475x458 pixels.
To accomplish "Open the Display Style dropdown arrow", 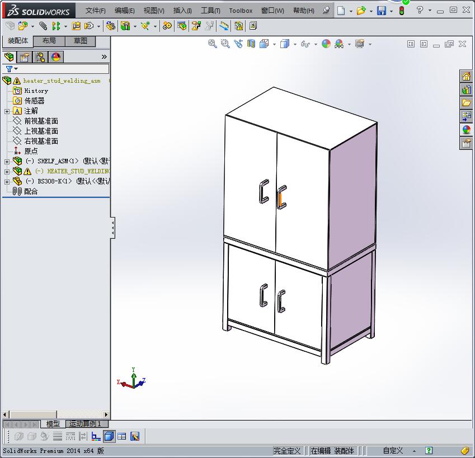I will (295, 45).
